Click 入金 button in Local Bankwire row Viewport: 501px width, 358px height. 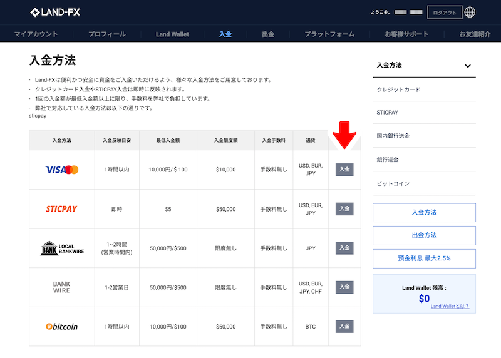click(344, 248)
